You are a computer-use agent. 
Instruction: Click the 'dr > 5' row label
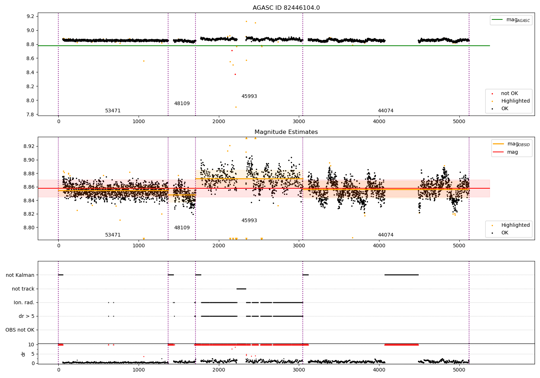pos(27,316)
